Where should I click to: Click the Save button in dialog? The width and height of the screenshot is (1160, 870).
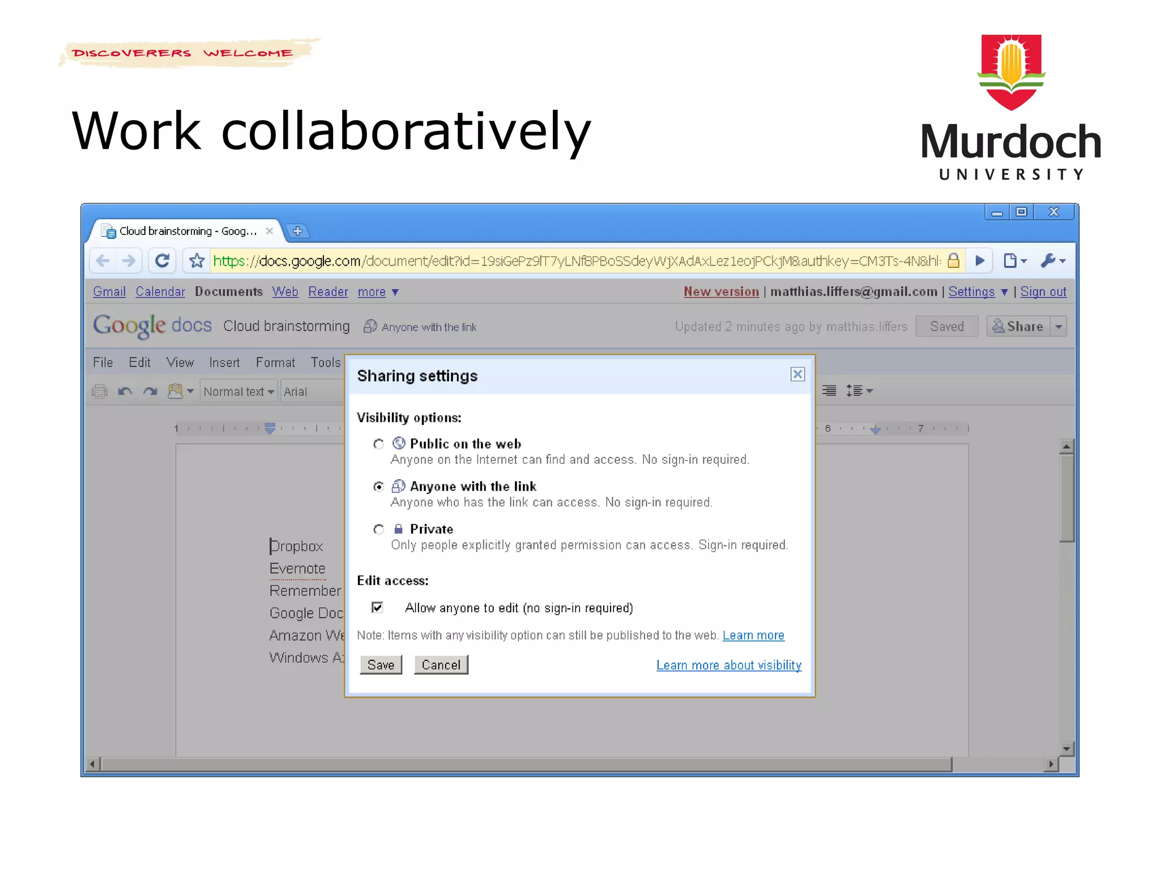381,665
